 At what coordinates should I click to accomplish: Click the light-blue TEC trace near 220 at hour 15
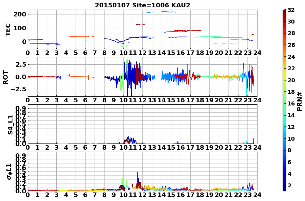pyautogui.click(x=169, y=12)
